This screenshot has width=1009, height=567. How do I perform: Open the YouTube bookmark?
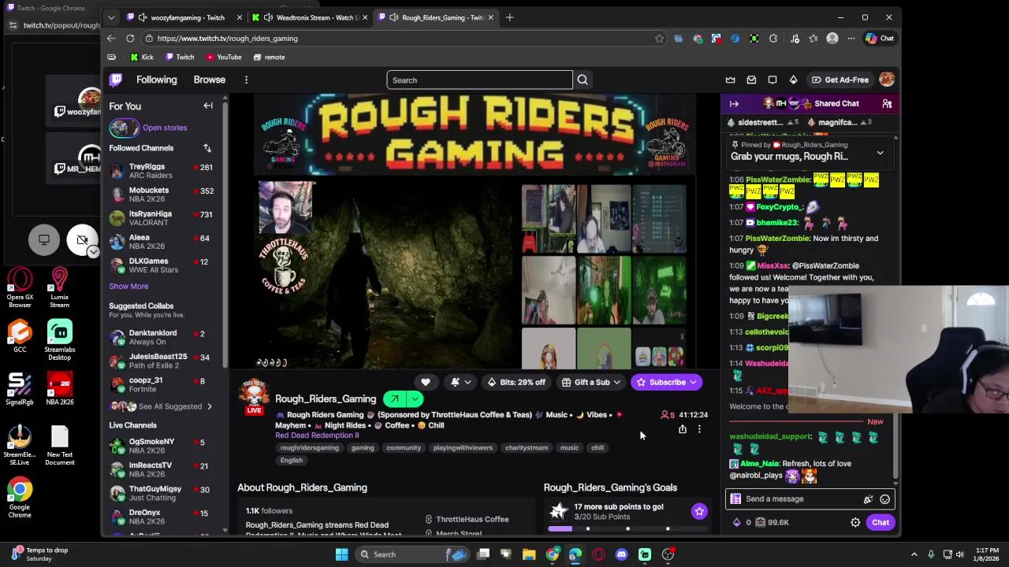click(224, 57)
